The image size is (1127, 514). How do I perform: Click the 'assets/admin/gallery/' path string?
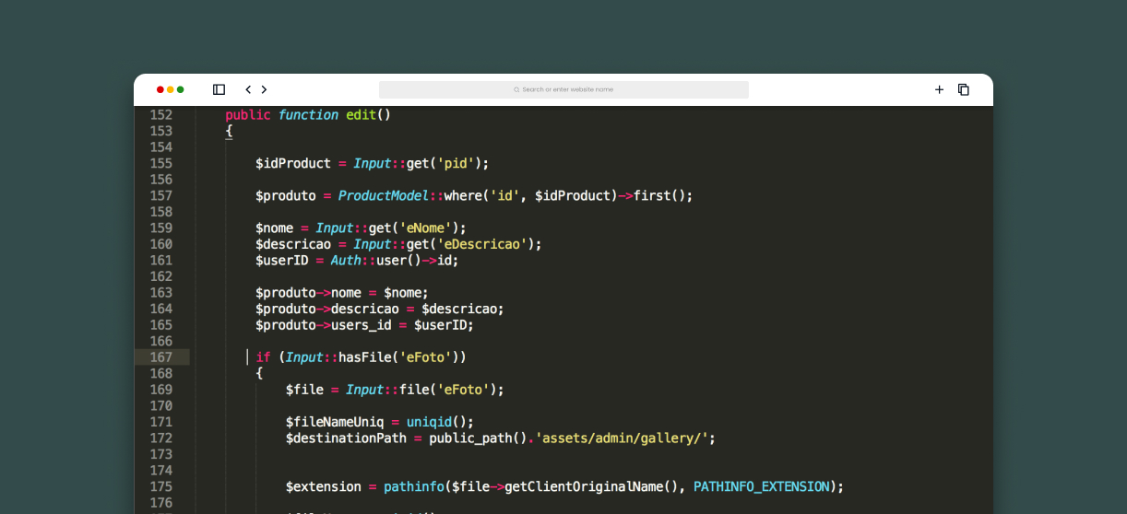624,438
